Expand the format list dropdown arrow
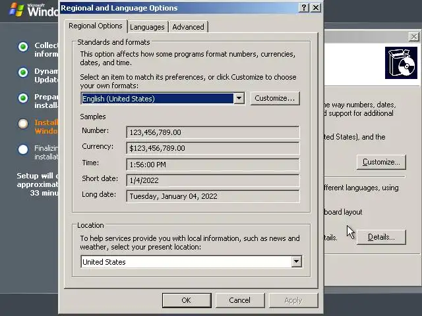Viewport: 422px width, 316px height. tap(239, 98)
